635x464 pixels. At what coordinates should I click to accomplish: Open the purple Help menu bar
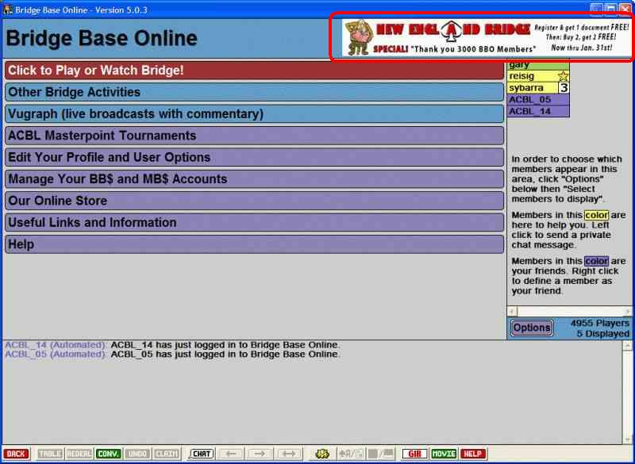[x=254, y=244]
